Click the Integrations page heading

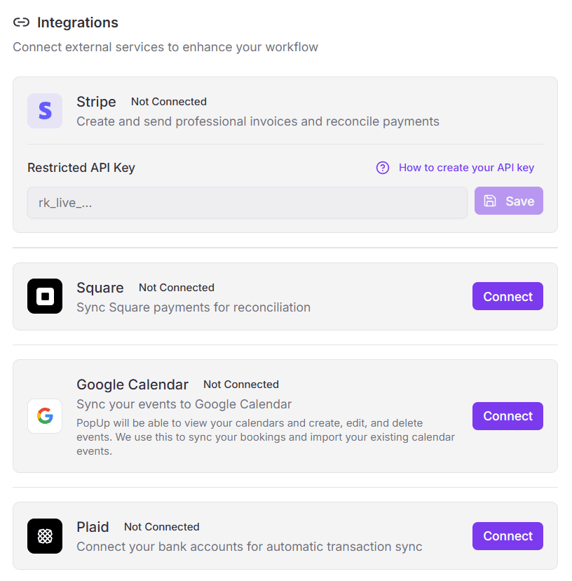77,22
